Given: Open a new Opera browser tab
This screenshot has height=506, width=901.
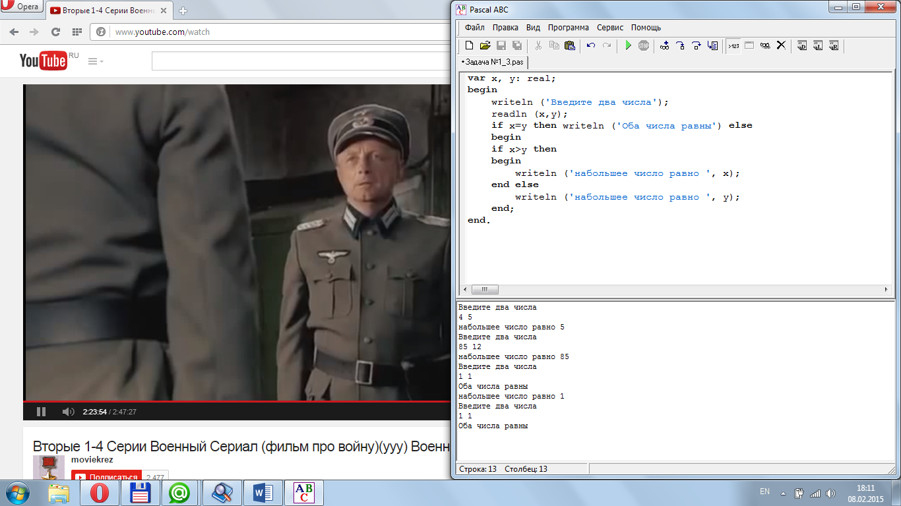Looking at the screenshot, I should coord(183,11).
